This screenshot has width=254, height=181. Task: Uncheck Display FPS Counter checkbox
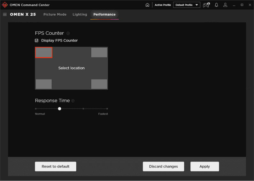tap(37, 41)
